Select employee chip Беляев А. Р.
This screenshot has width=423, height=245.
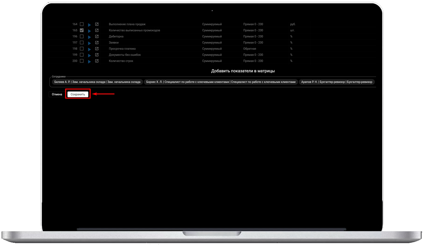(x=97, y=82)
